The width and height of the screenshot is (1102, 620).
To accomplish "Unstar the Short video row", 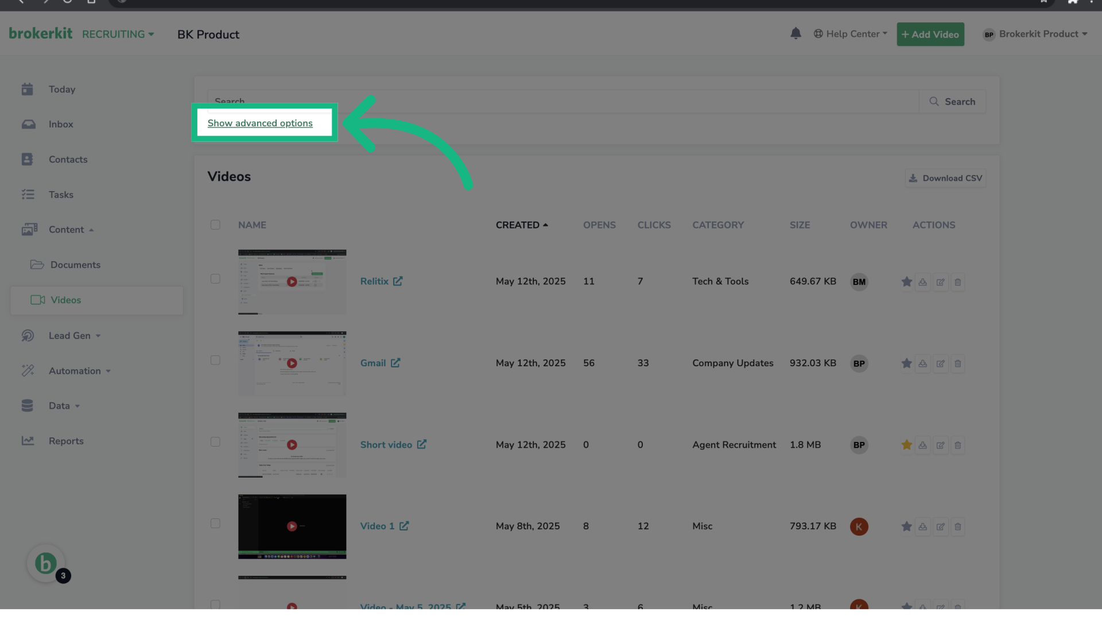I will pyautogui.click(x=906, y=445).
